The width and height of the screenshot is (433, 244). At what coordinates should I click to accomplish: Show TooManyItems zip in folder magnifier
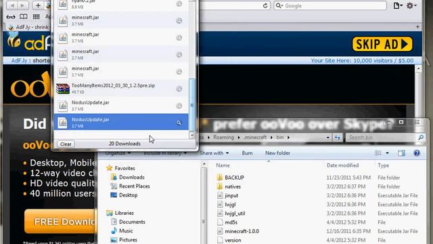click(x=179, y=89)
